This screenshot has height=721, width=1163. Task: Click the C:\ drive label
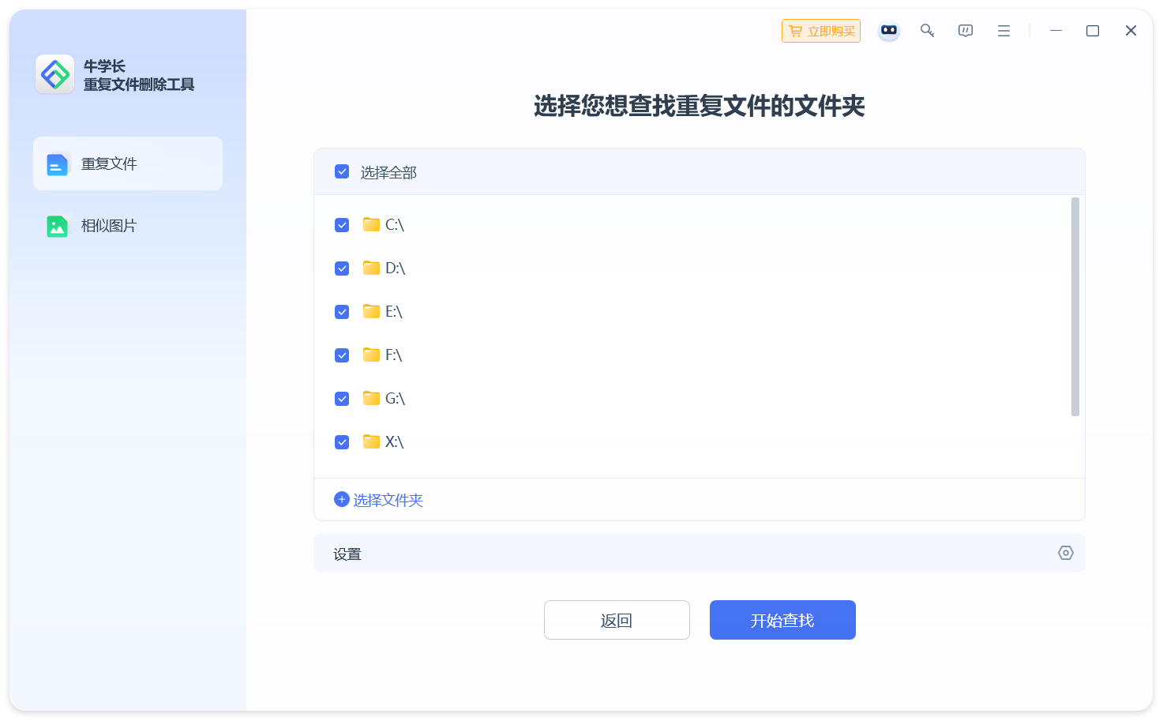395,225
